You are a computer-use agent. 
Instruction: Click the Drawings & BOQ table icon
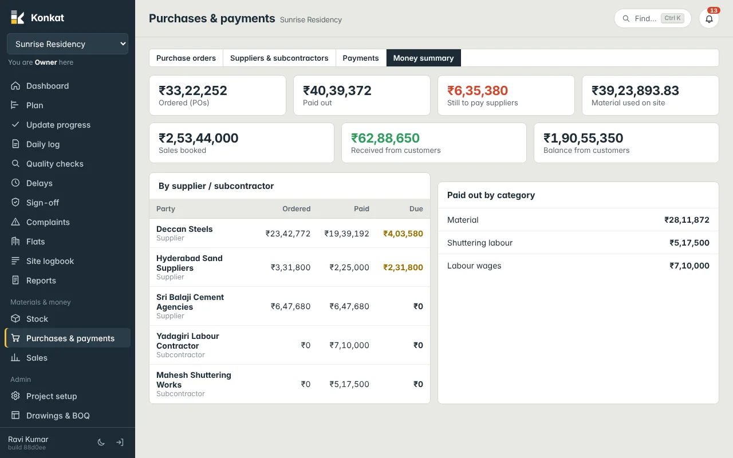point(15,416)
